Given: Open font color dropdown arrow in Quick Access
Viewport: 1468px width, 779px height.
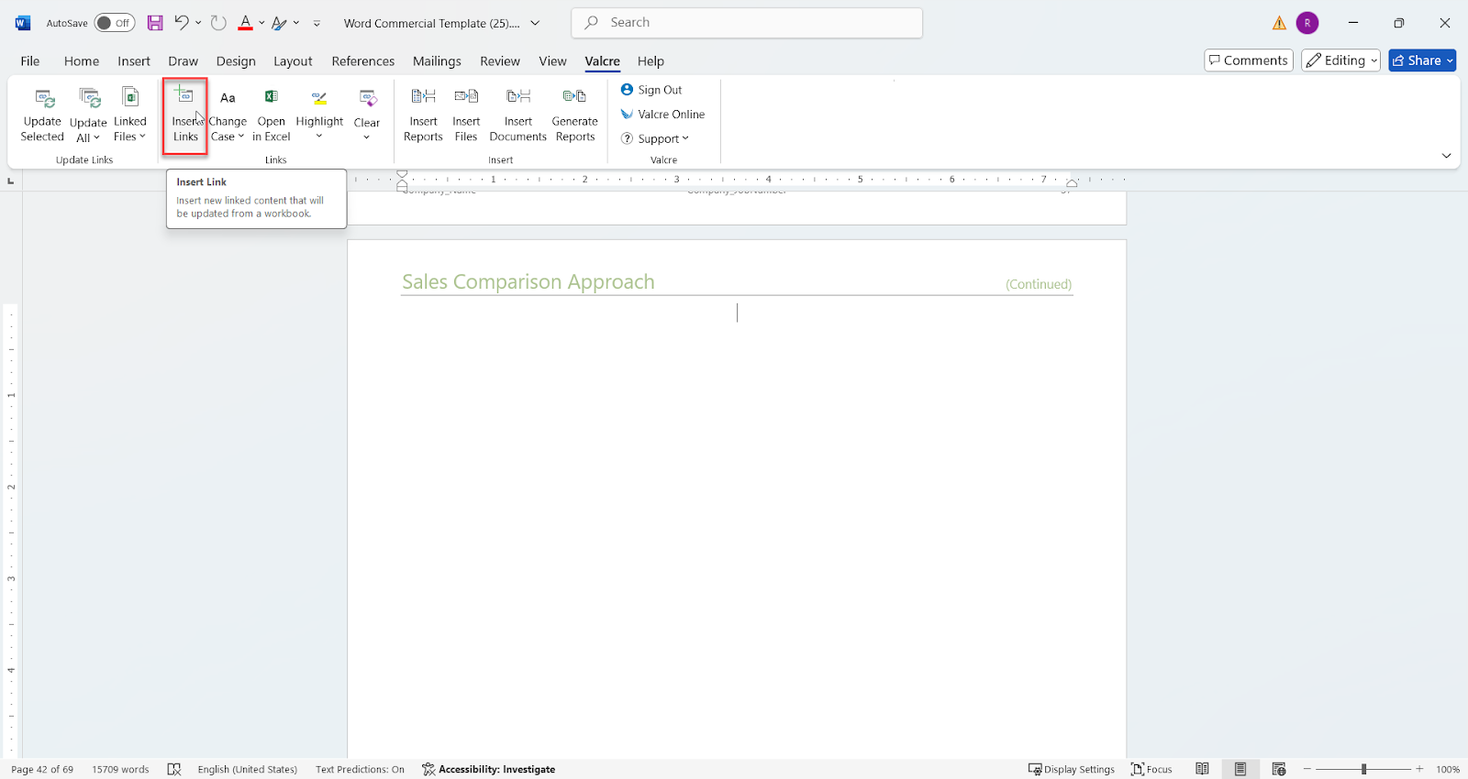Looking at the screenshot, I should pos(261,23).
